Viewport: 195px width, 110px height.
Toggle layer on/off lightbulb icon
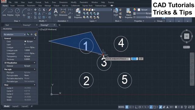(x=84, y=9)
